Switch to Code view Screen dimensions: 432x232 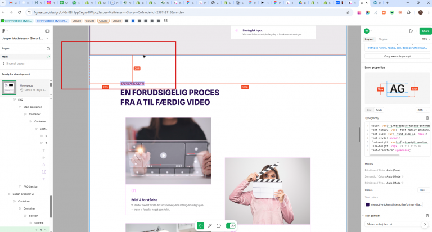tap(379, 110)
